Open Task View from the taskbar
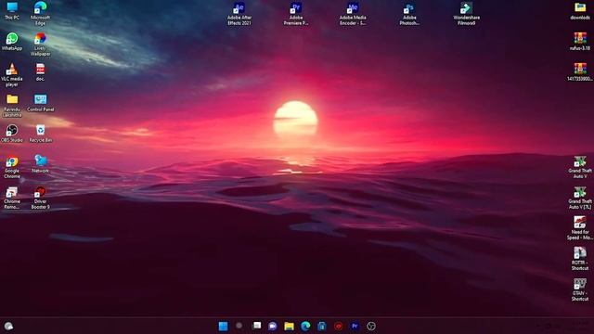This screenshot has height=334, width=594. coord(257,326)
